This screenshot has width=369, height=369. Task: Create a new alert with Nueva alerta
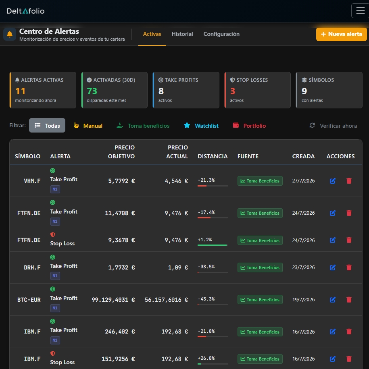point(342,34)
